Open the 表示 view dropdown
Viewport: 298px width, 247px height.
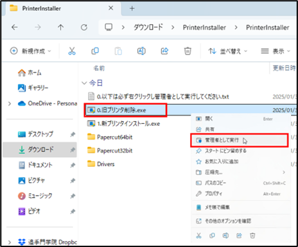tap(276, 51)
